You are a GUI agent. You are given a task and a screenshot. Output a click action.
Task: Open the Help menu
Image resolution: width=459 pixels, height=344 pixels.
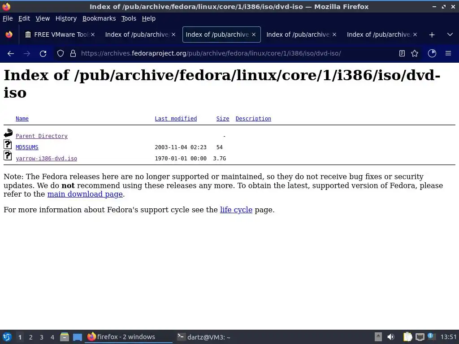coord(148,18)
